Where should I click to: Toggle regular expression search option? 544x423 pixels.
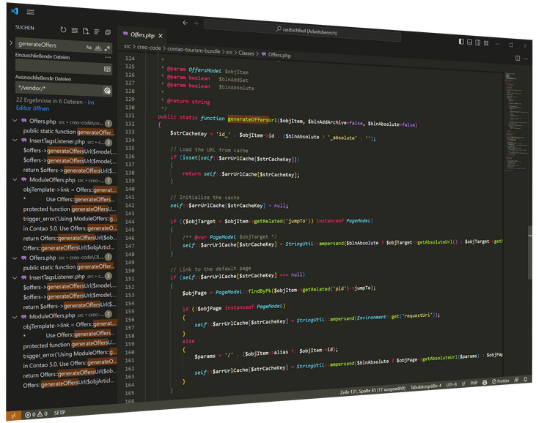107,48
